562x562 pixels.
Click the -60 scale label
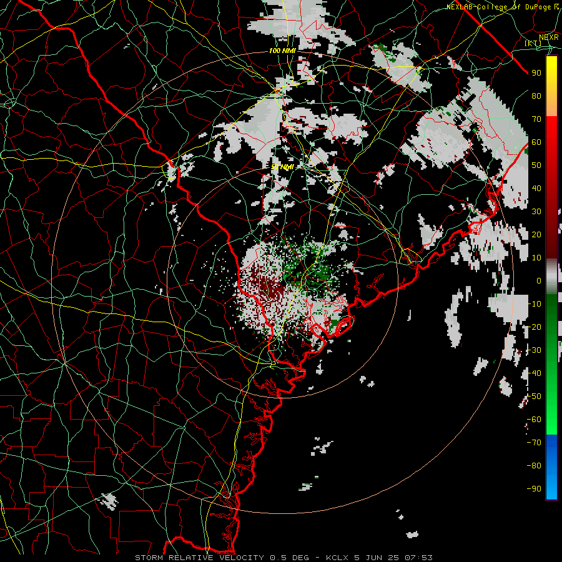pyautogui.click(x=534, y=420)
